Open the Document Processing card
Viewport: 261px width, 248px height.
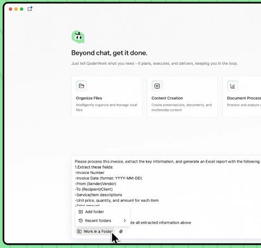click(242, 96)
